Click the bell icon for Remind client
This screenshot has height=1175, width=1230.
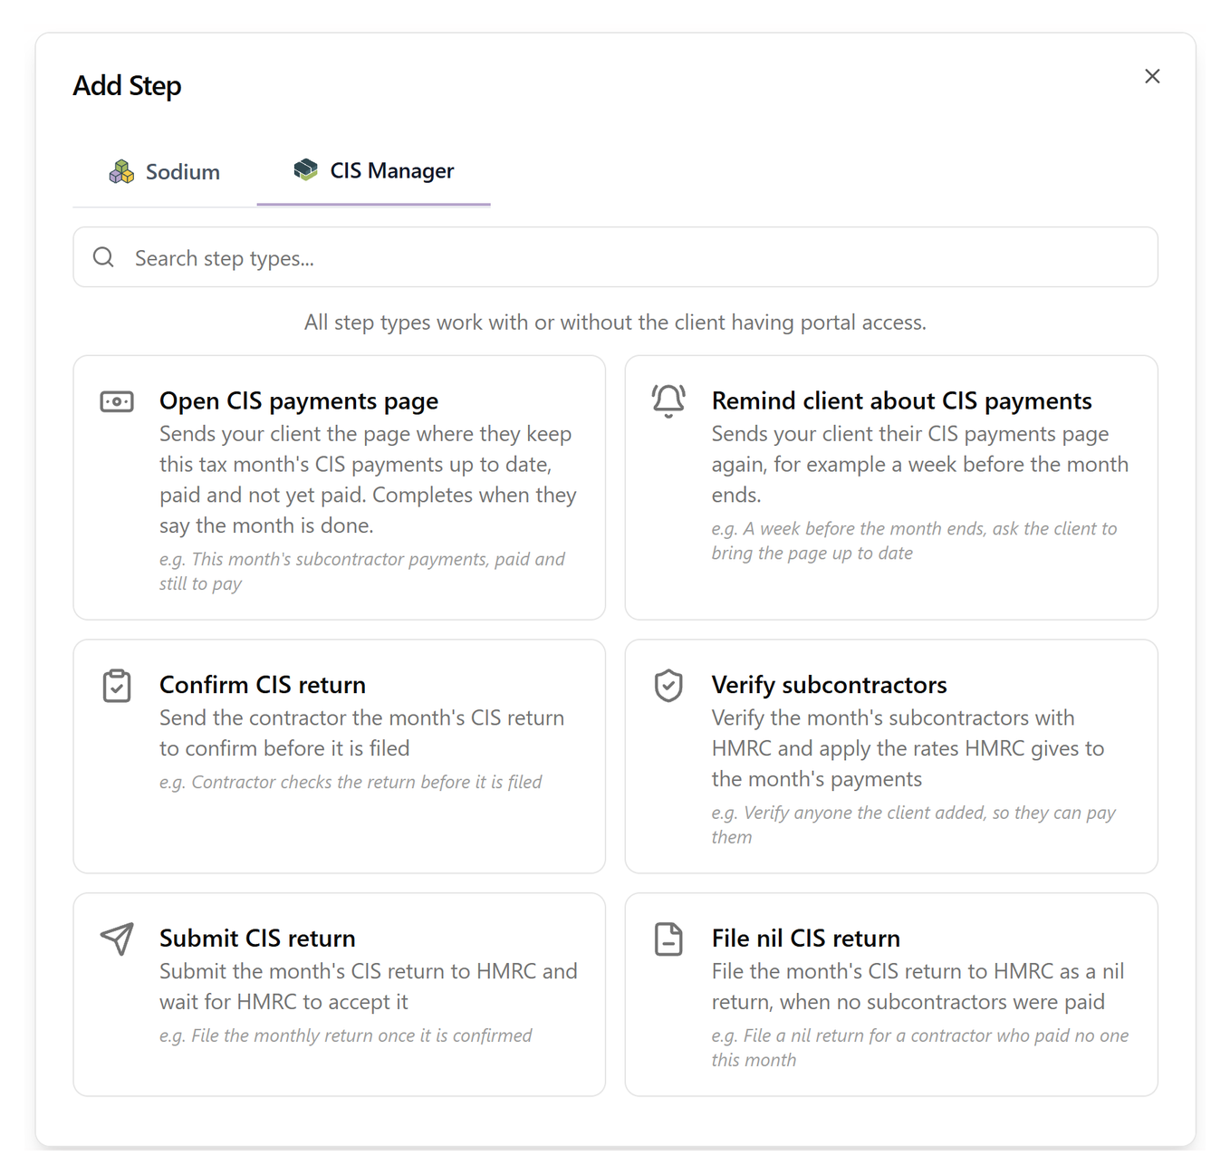coord(668,400)
